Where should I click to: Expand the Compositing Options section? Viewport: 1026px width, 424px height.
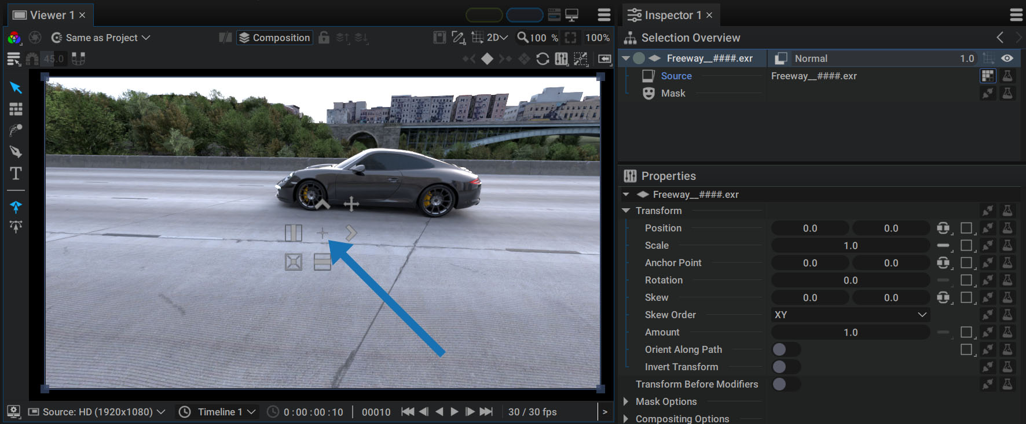click(x=626, y=418)
